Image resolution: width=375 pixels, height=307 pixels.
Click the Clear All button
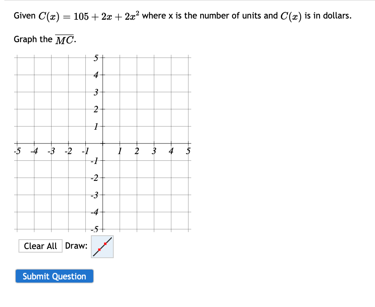pos(41,246)
